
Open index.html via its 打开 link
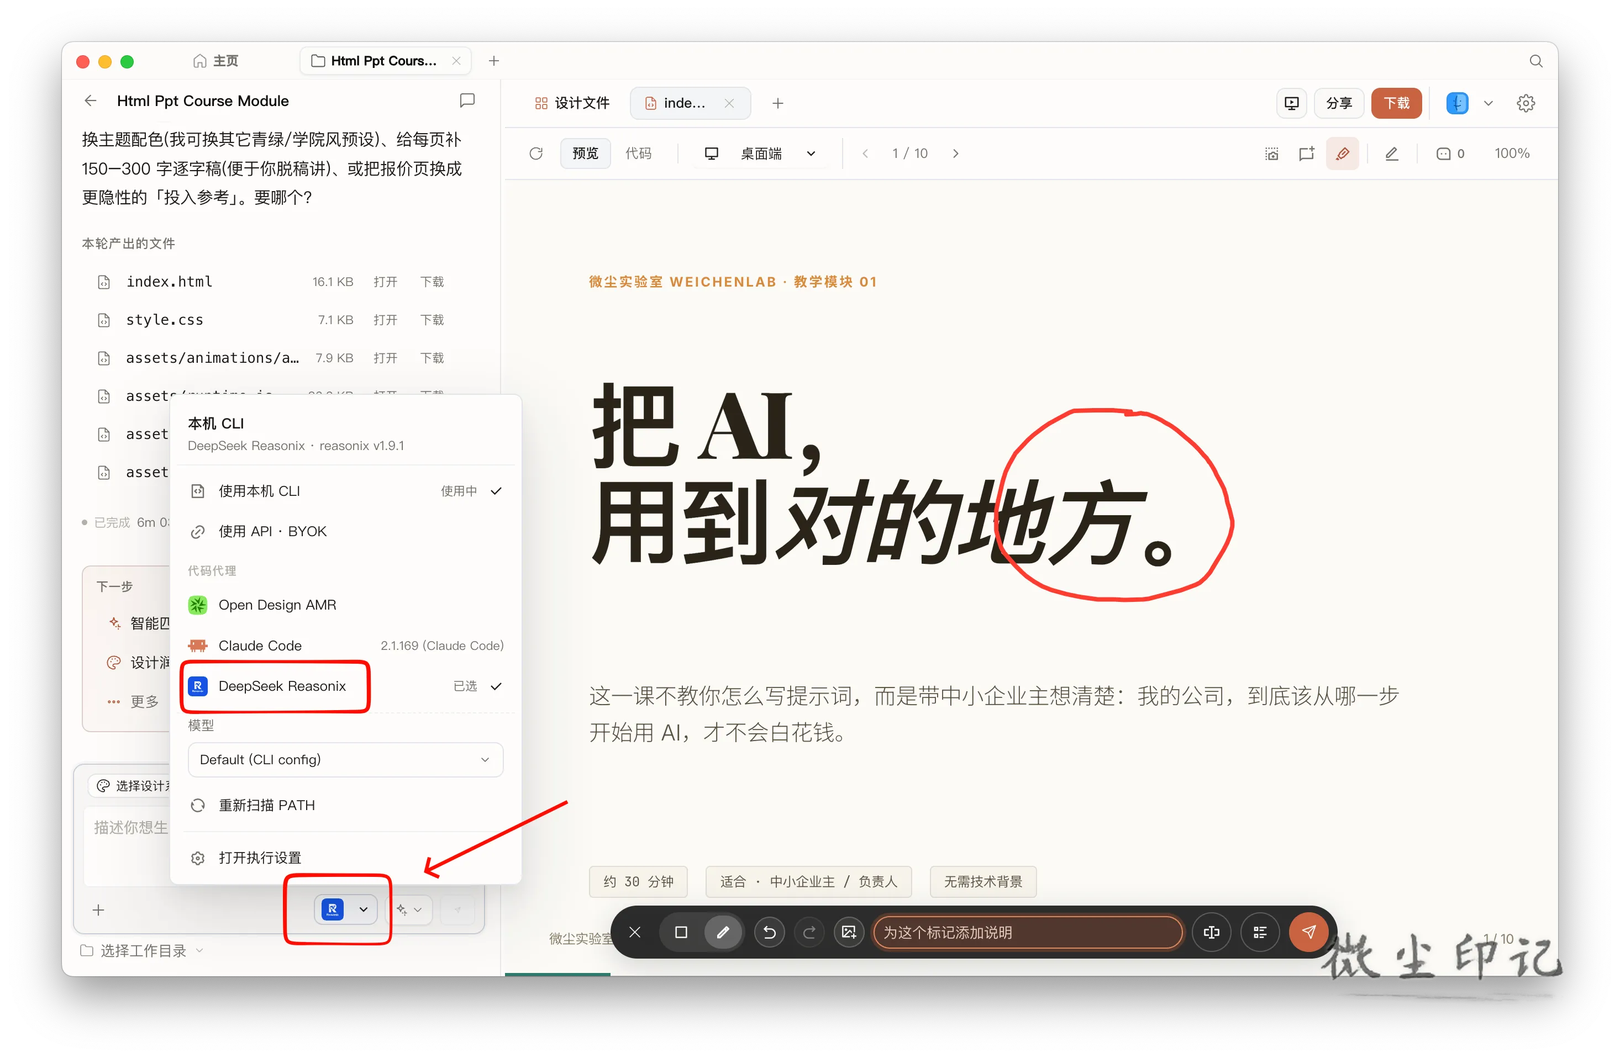pyautogui.click(x=385, y=282)
